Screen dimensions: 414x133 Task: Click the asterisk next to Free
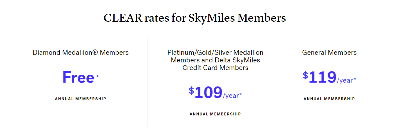point(98,77)
